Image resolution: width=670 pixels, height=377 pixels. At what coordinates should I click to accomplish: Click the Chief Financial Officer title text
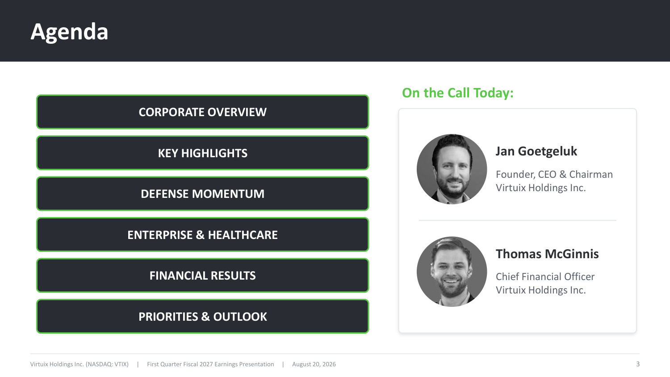tap(545, 276)
